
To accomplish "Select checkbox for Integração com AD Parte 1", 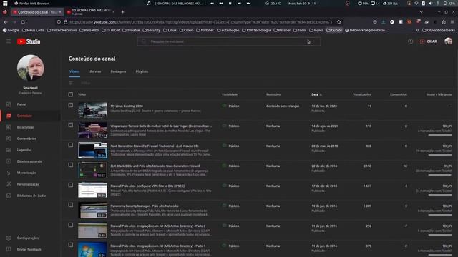I will point(71,245).
